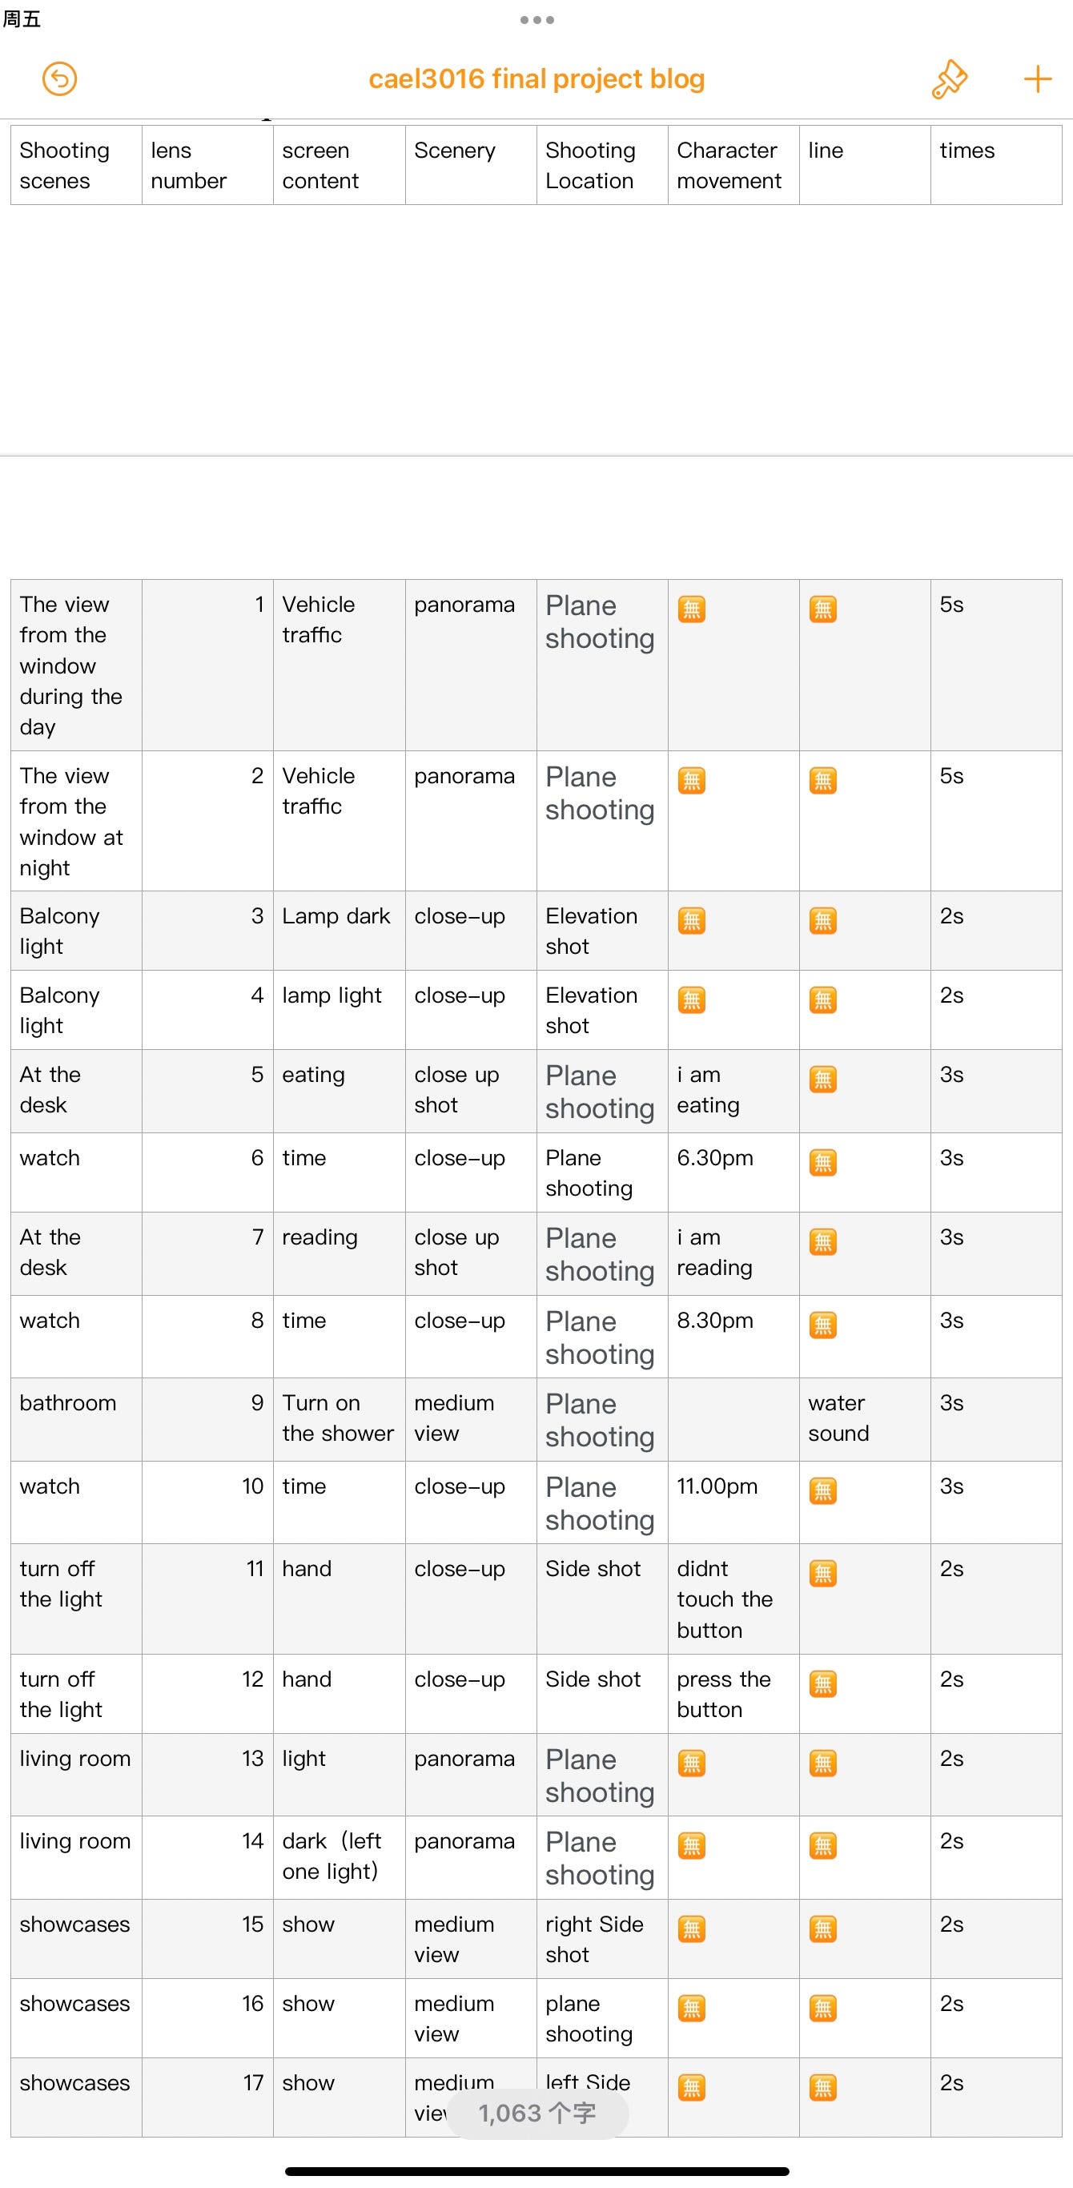Tap the 無 icon in lens 1 Character movement
The height and width of the screenshot is (2188, 1073).
(692, 609)
